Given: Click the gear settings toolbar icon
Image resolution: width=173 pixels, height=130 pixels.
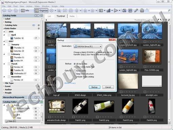Looking at the screenshot, I should click(x=52, y=10).
